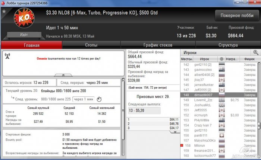Screen dimensions: 261x160
Task: Click the largest stack value 295 532
Action: coord(38,113)
